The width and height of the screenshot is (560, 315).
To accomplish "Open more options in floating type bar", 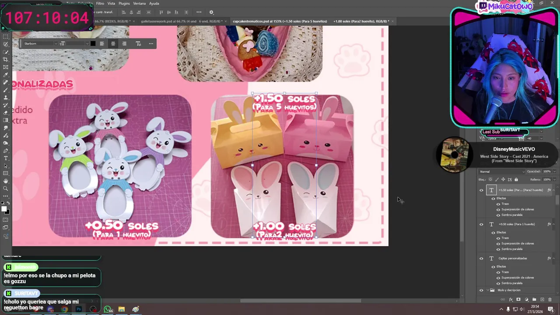I will tap(151, 43).
